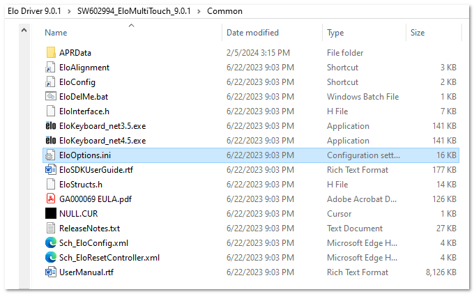Screen dimensions: 474x294
Task: Click the EloOptions.ini gear icon
Action: tap(50, 155)
